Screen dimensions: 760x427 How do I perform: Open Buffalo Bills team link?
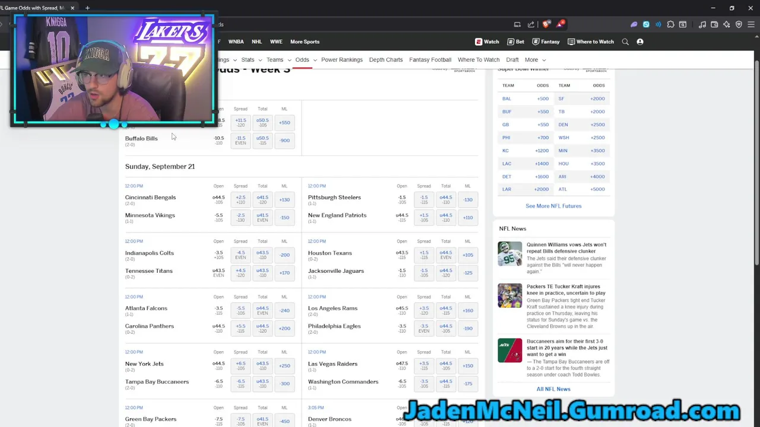141,138
